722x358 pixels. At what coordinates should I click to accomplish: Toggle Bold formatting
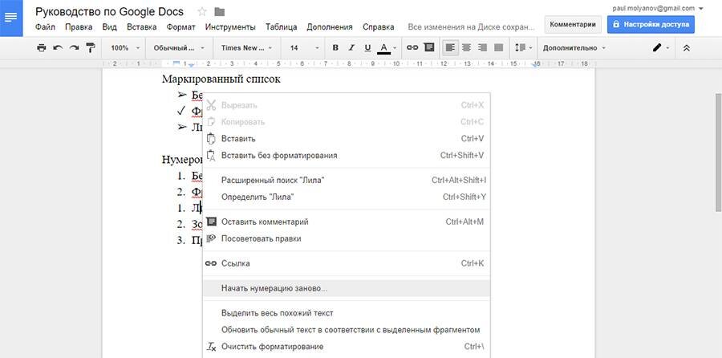(335, 47)
